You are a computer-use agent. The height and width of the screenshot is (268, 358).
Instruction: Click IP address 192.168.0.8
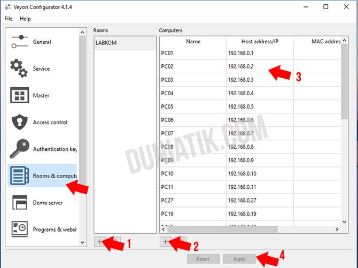[x=241, y=147]
